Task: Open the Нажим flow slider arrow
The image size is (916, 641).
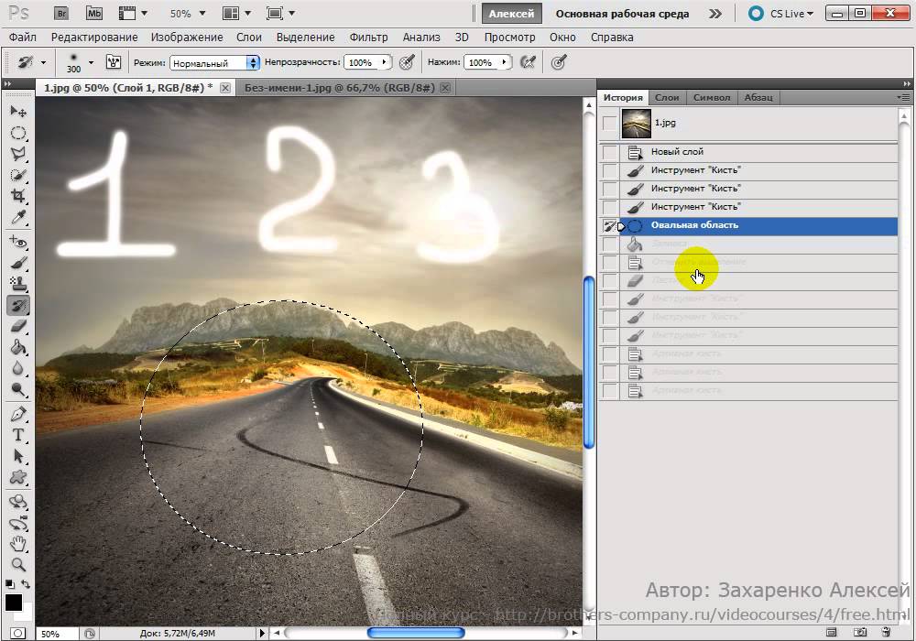Action: tap(505, 62)
